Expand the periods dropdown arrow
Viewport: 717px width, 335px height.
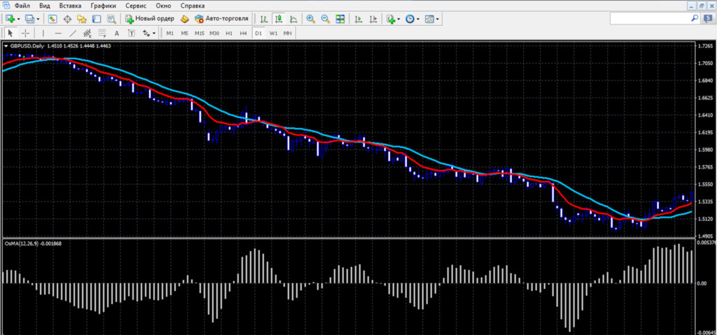pyautogui.click(x=418, y=19)
